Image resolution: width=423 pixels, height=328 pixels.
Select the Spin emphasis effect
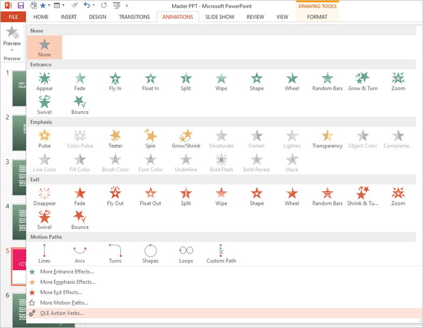coord(150,138)
